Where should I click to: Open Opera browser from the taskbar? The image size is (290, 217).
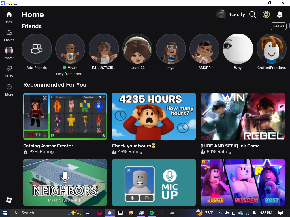tap(99, 213)
